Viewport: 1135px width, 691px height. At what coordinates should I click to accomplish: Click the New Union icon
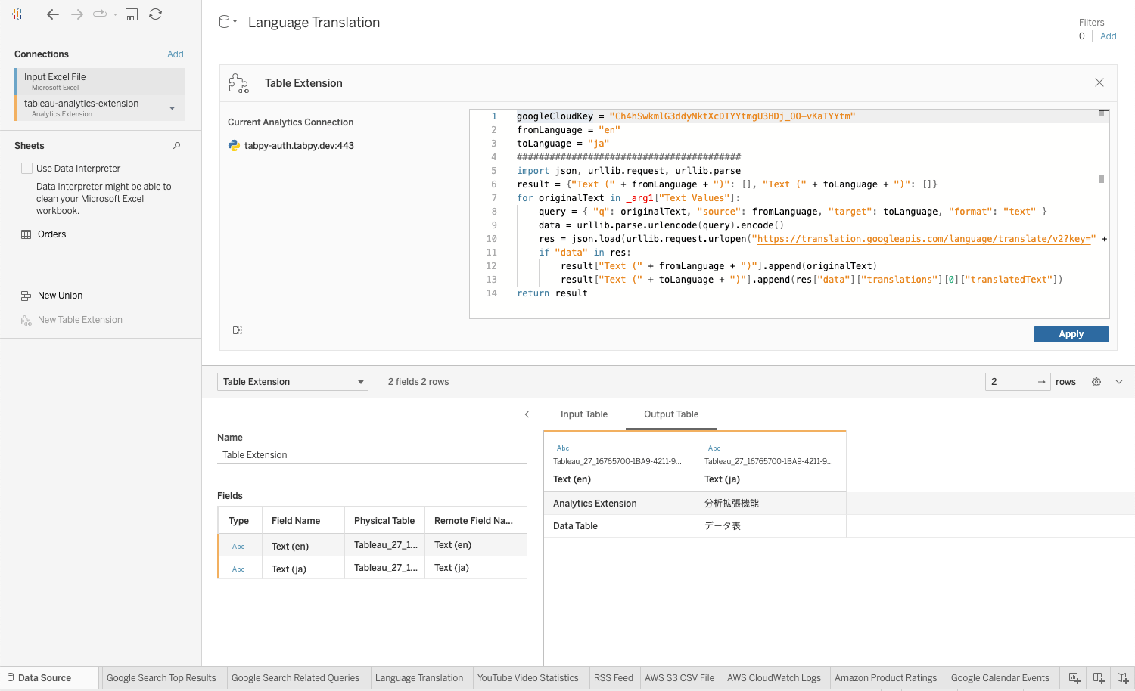26,296
